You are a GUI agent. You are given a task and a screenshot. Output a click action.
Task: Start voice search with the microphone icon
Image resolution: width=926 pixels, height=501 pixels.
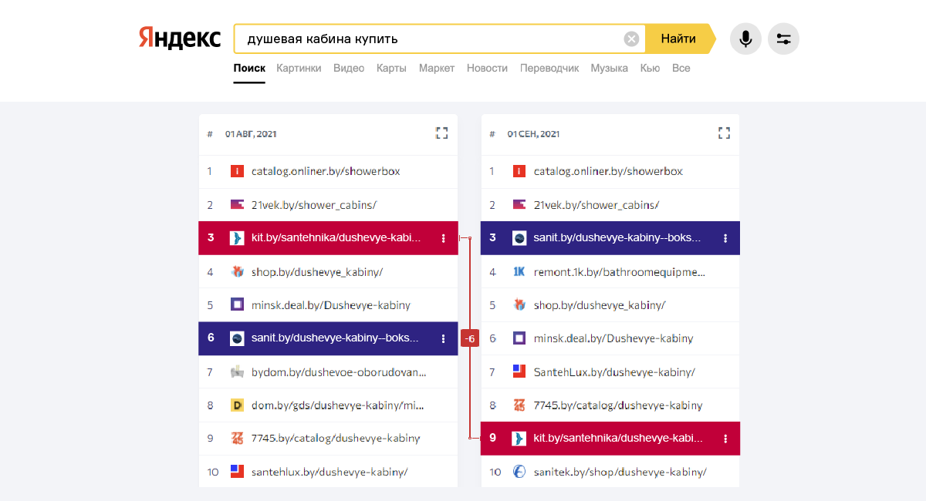click(x=745, y=39)
